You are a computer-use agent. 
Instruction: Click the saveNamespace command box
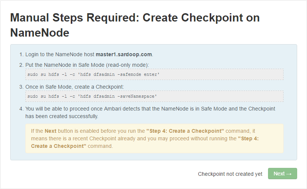point(154,96)
